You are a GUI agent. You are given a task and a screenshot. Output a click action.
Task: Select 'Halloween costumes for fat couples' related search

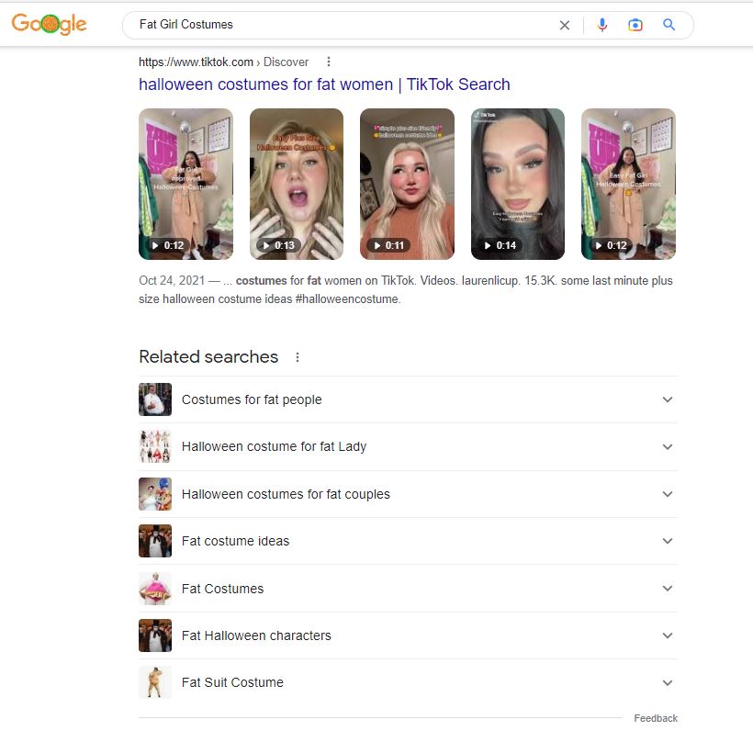click(x=409, y=494)
